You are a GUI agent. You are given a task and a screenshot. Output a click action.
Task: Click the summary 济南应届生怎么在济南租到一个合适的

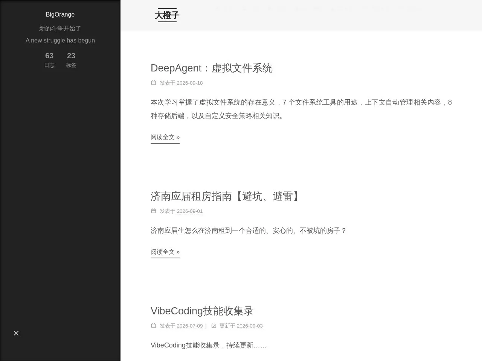249,231
